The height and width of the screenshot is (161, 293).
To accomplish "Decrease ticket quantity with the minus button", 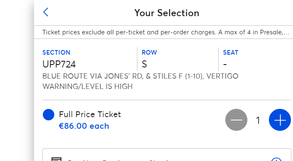I will click(x=236, y=120).
